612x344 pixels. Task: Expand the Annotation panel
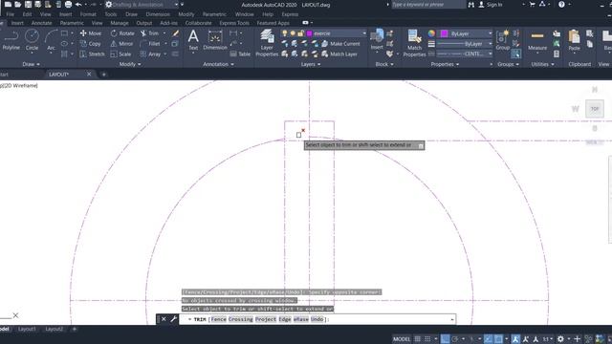[219, 64]
